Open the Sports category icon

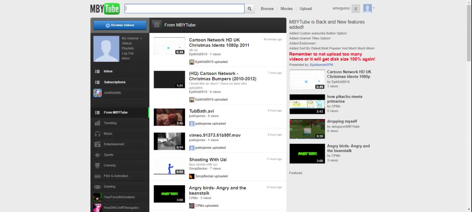tap(97, 155)
